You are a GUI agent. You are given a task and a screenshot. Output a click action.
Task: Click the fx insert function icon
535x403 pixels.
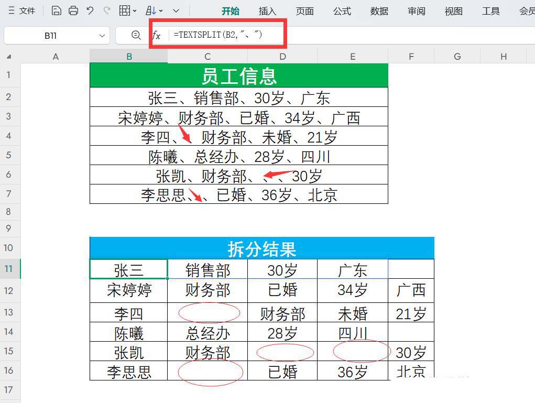pyautogui.click(x=156, y=35)
